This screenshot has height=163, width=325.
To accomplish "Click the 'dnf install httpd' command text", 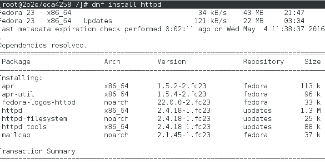I will tap(126, 5).
